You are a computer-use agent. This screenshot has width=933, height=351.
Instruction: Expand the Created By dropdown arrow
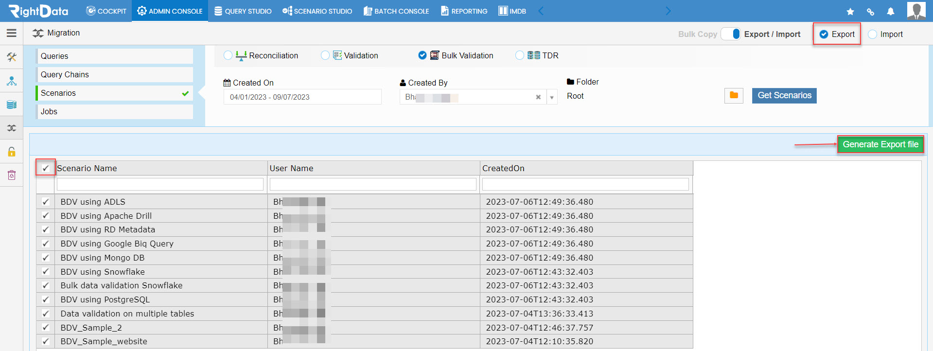pyautogui.click(x=552, y=97)
